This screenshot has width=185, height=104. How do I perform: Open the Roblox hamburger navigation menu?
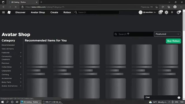pos(3,12)
